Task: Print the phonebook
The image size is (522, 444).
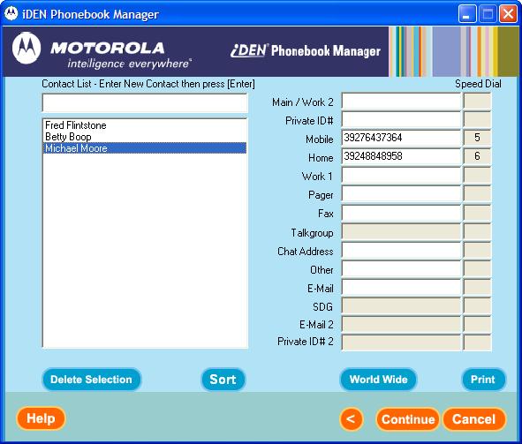Action: 483,380
